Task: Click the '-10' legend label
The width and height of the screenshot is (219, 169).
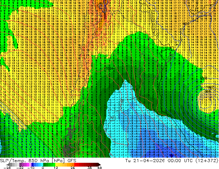Action: [31, 168]
